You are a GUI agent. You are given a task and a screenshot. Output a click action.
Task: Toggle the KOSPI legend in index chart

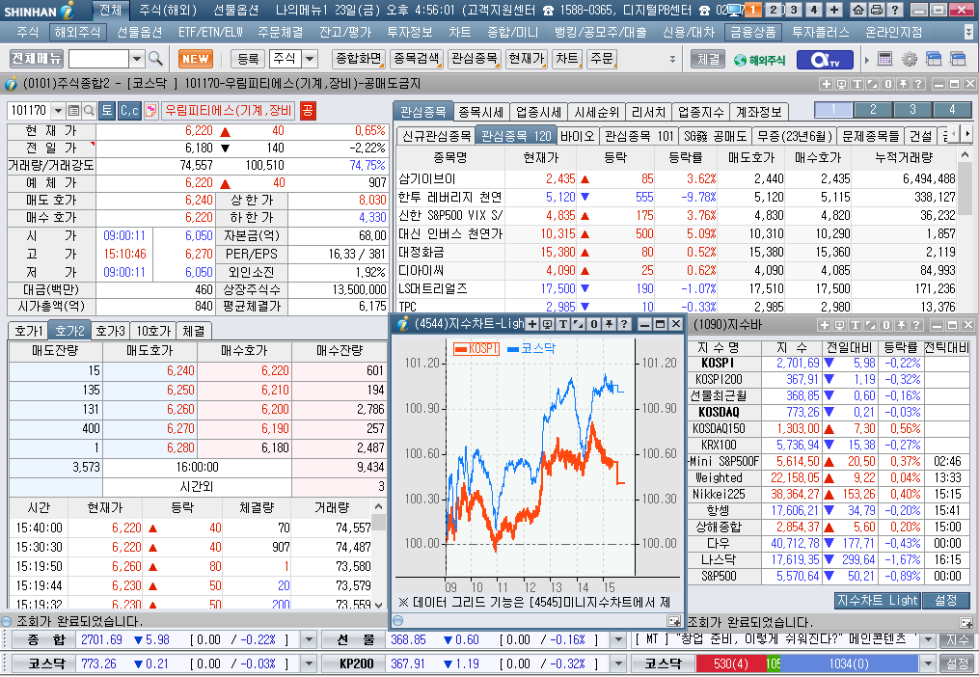tap(476, 348)
